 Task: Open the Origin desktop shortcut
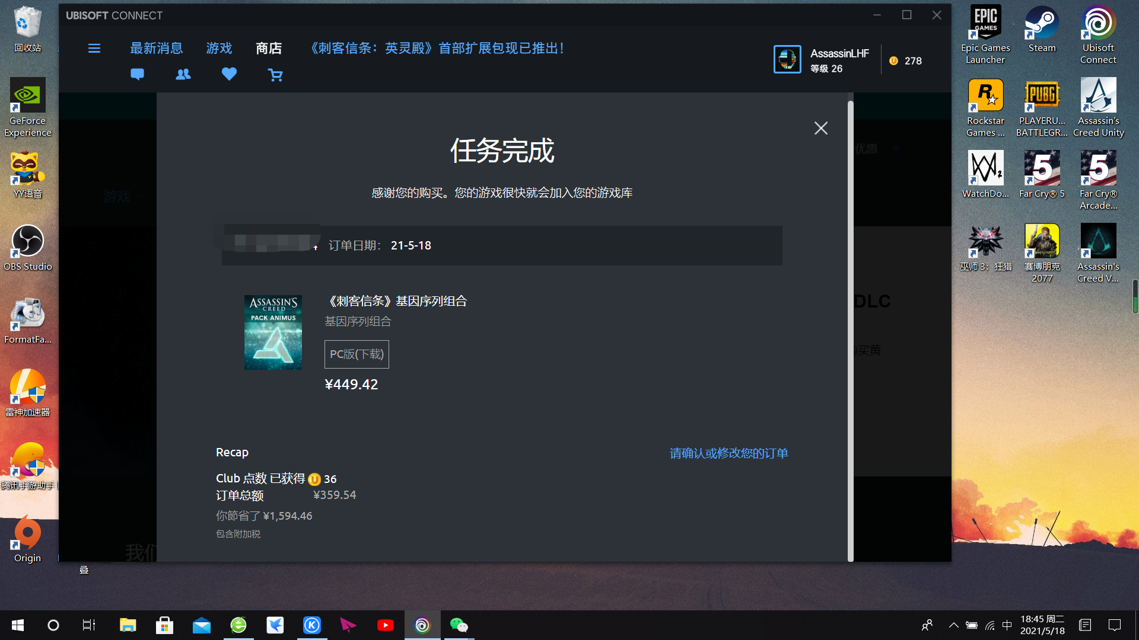click(x=27, y=539)
